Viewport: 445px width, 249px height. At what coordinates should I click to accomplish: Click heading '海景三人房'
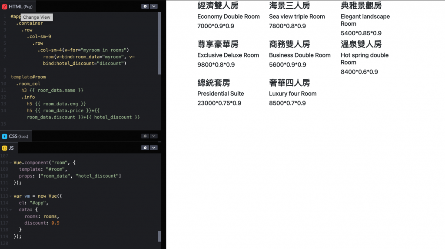(289, 5)
